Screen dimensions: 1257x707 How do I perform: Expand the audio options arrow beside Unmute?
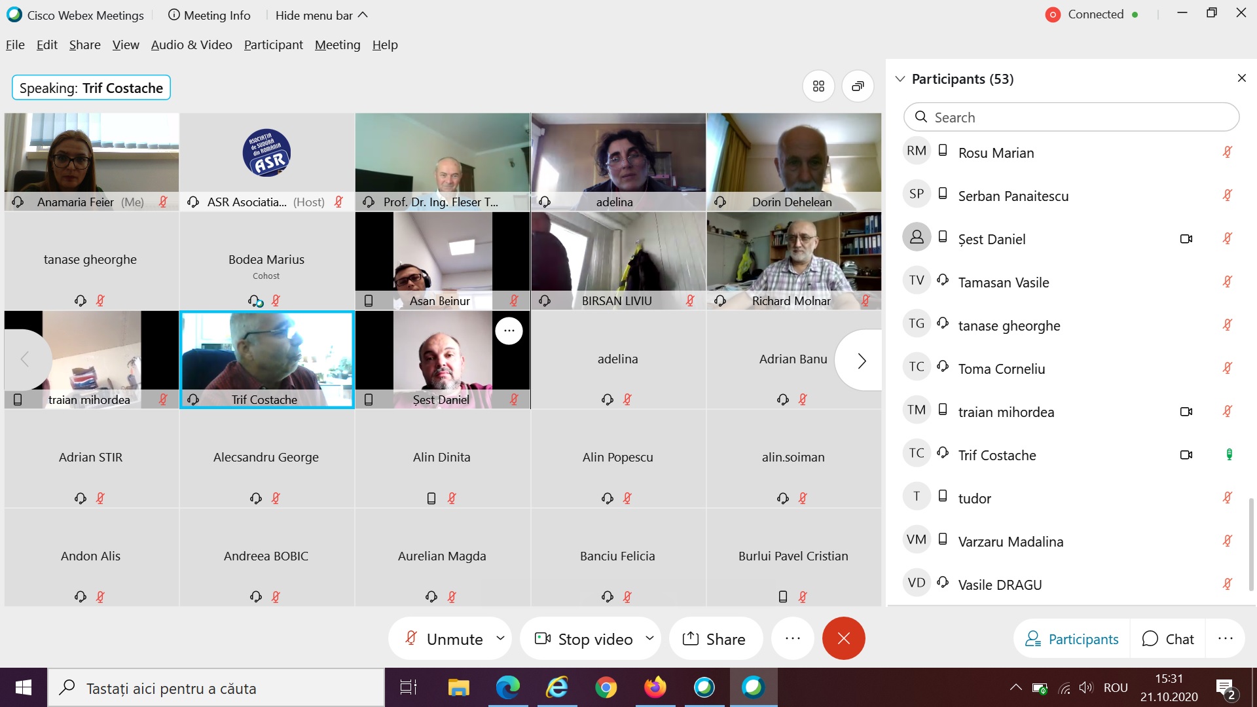click(x=501, y=638)
